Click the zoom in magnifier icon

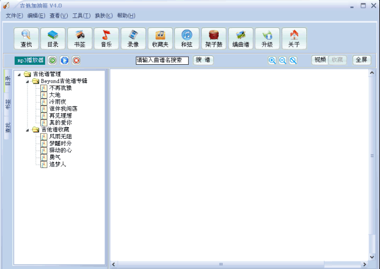pos(272,60)
